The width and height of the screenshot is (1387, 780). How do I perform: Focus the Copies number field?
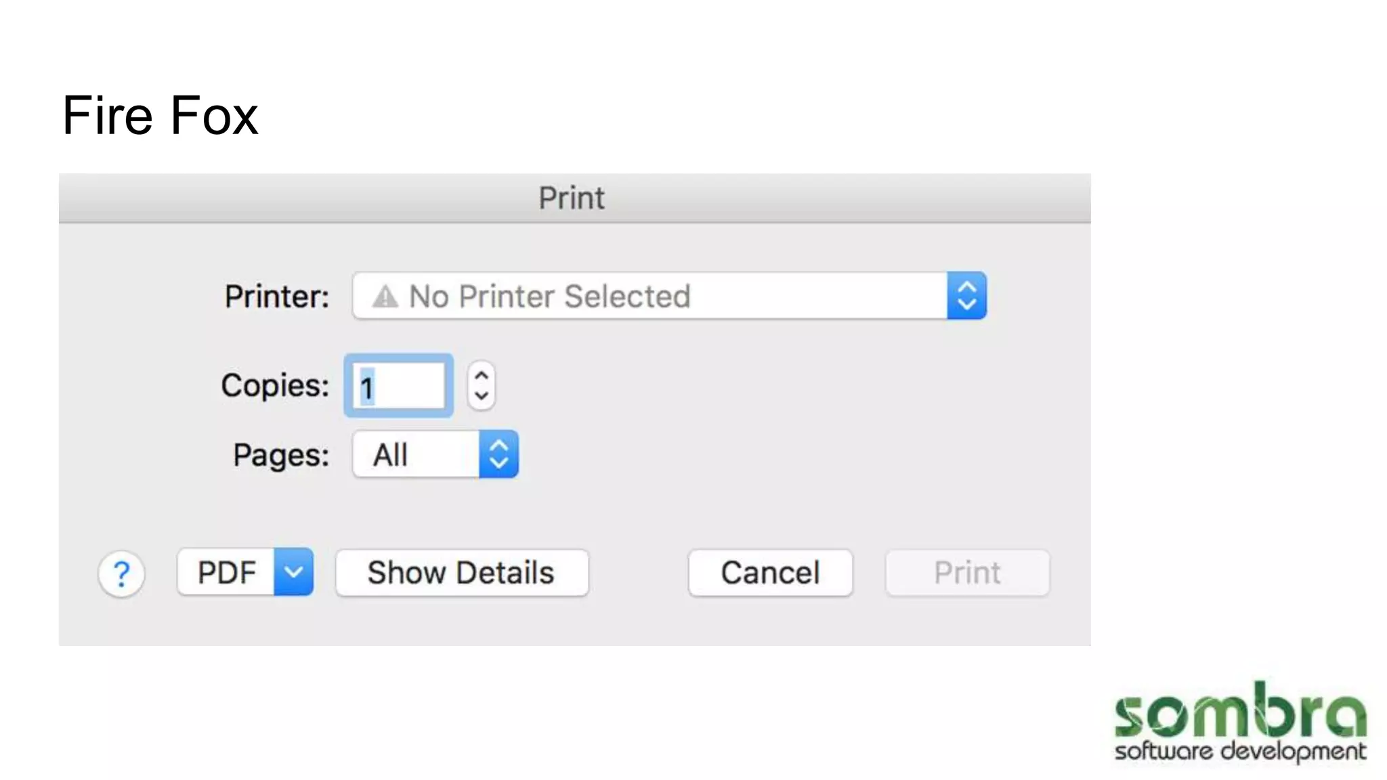(399, 386)
